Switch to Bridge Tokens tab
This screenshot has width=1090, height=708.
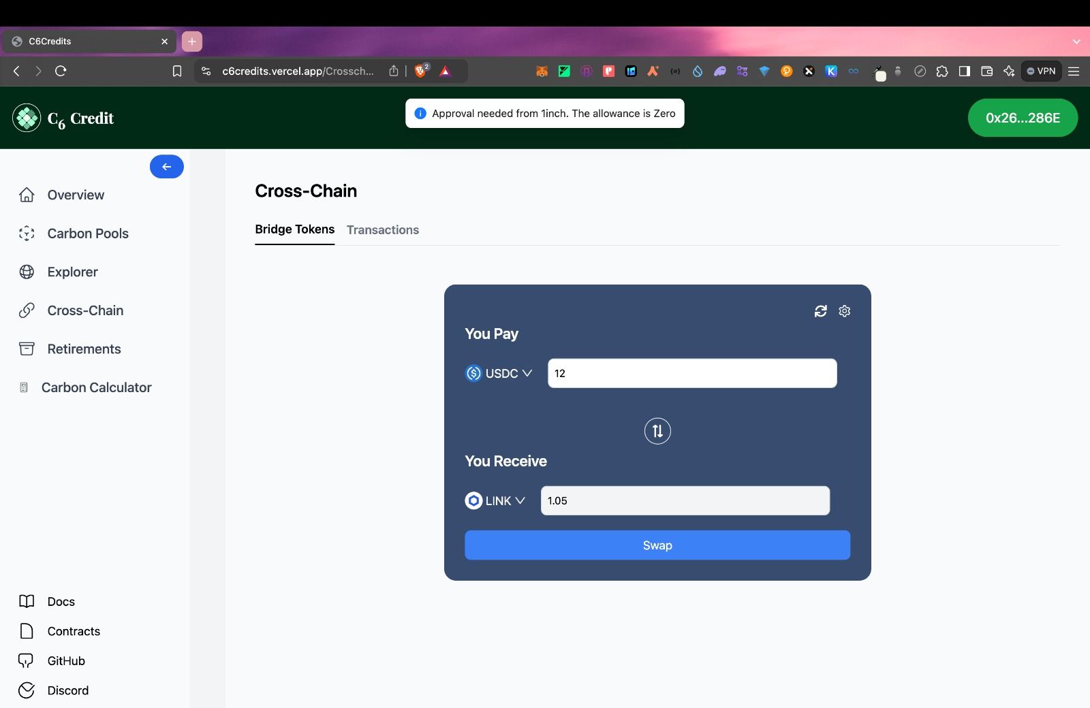coord(294,229)
